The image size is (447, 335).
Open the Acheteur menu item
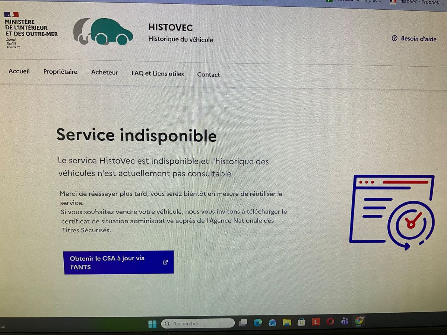[x=104, y=73]
